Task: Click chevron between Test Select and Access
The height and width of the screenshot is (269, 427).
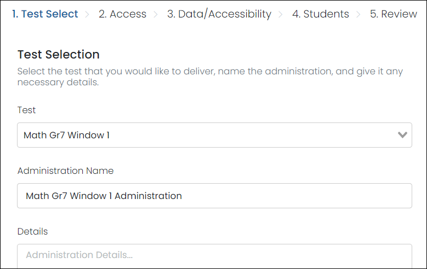Action: [x=88, y=14]
